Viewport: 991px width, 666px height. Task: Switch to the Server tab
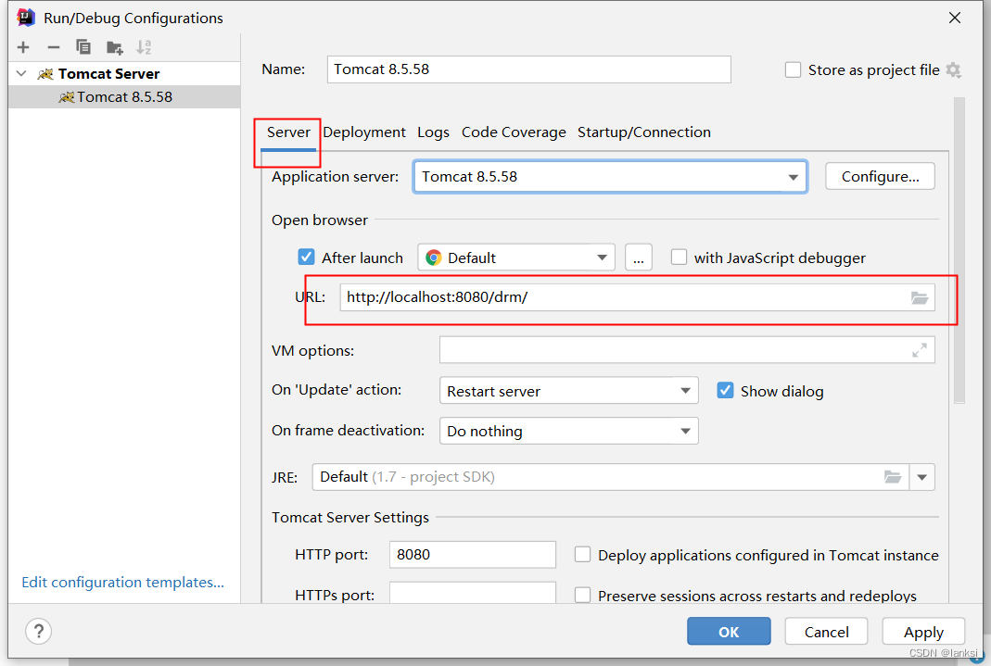[288, 132]
